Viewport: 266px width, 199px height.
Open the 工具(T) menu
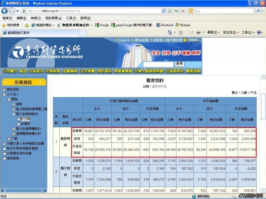tap(71, 18)
